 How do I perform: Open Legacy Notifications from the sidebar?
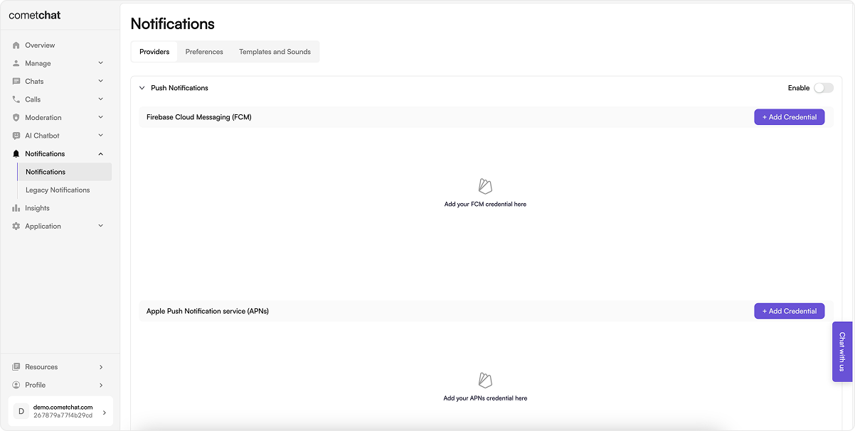coord(58,190)
